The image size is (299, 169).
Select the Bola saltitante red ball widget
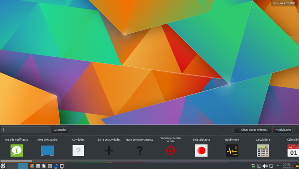201,150
